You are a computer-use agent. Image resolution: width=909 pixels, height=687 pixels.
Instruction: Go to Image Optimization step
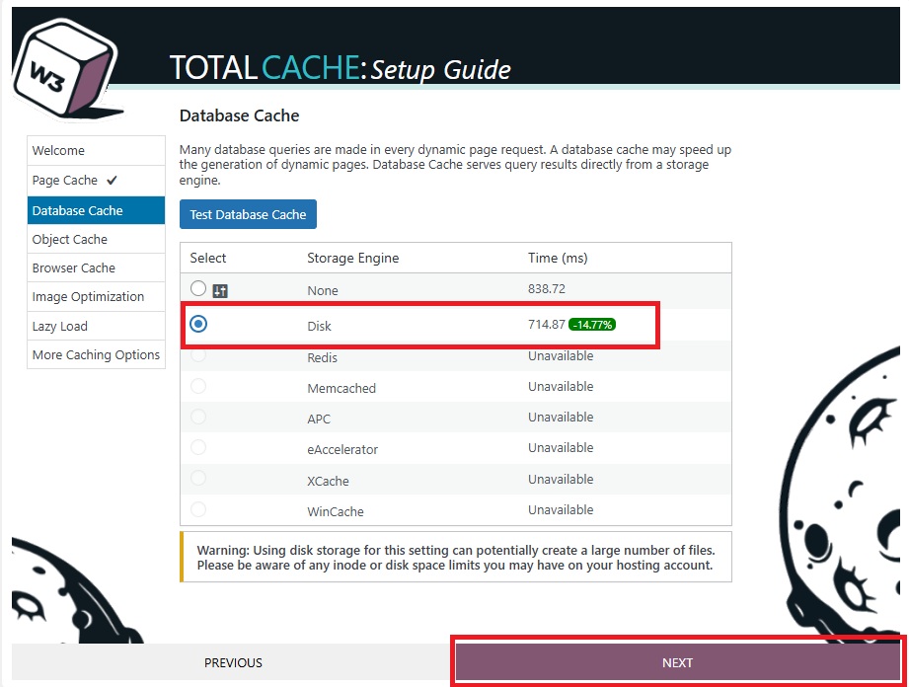[97, 297]
